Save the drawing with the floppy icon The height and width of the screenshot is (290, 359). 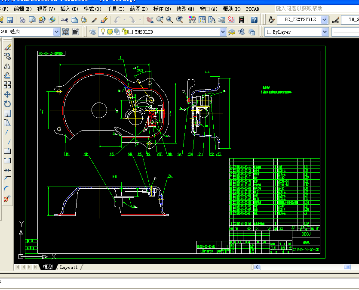pyautogui.click(x=10, y=20)
